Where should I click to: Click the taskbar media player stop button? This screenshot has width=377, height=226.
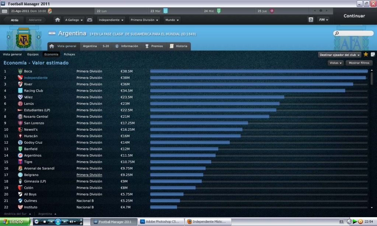[x=44, y=222]
